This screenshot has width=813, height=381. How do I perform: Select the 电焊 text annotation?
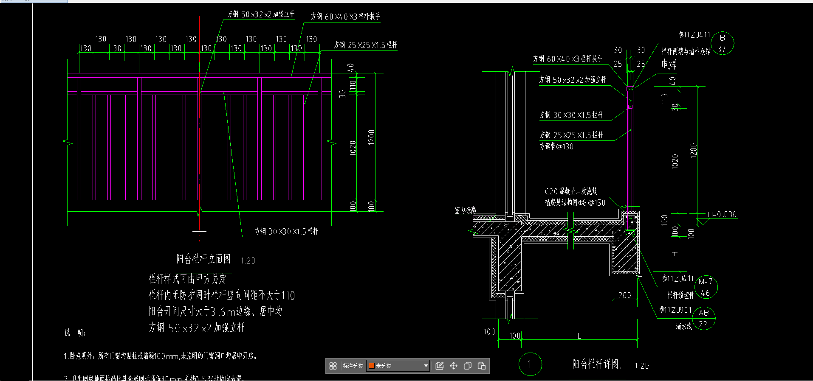click(669, 64)
